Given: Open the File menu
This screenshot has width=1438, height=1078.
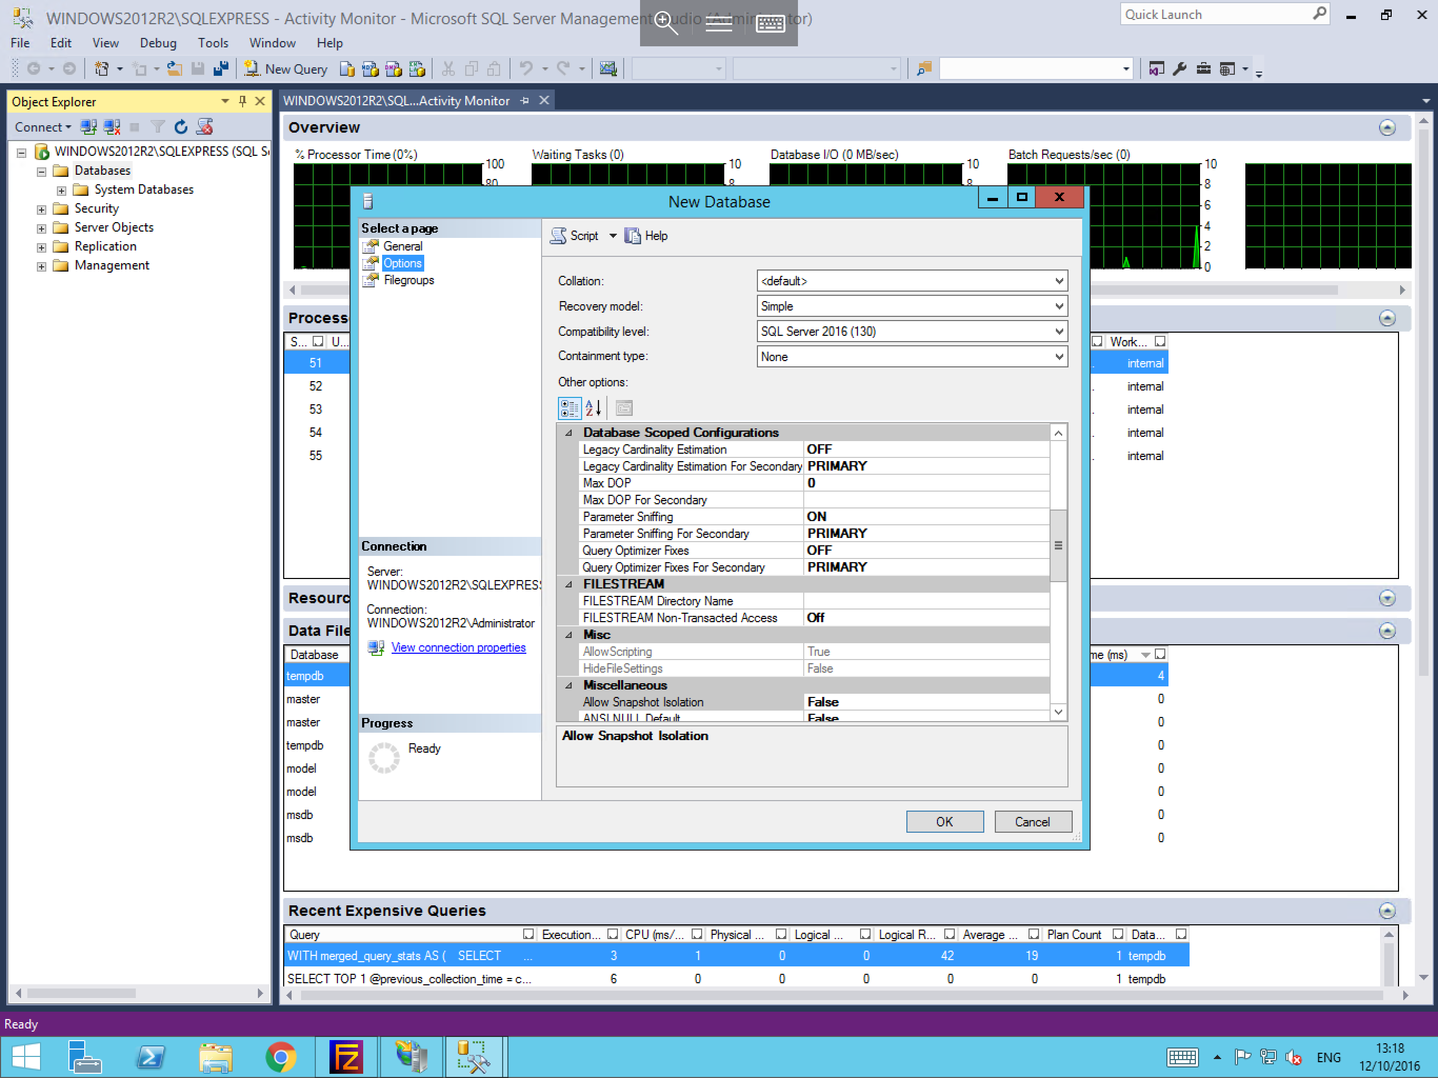Looking at the screenshot, I should (x=19, y=43).
